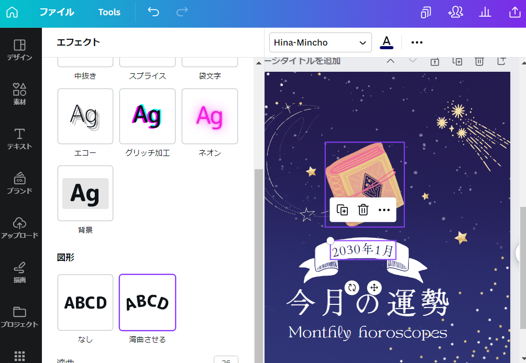Open the プロジェクト sidebar tab
Screen dimensions: 526x363
(x=19, y=317)
